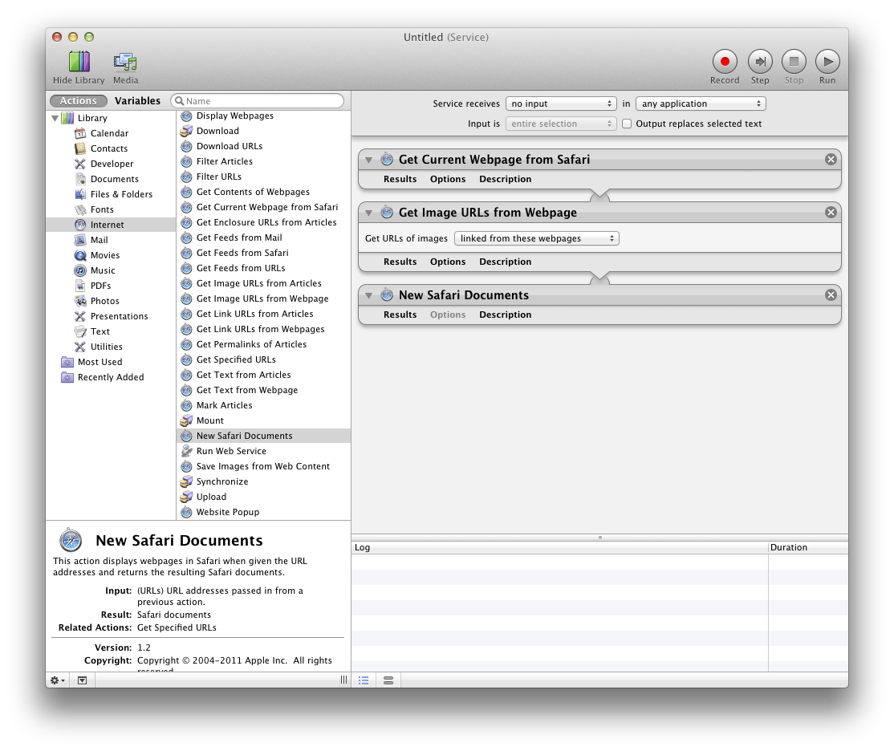Show Results of Get Image URLs action
The image size is (894, 751).
pos(400,262)
